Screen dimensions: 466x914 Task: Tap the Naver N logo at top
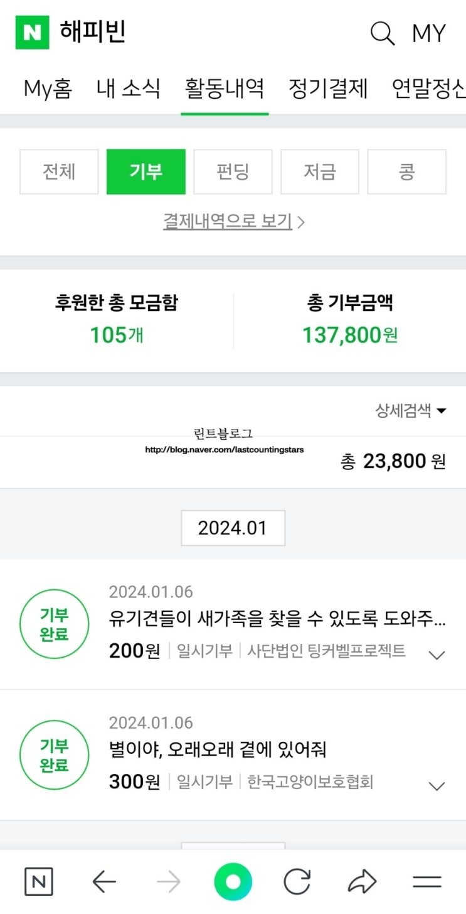(32, 33)
